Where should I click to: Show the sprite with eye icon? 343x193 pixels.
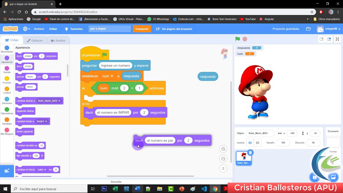click(x=250, y=143)
